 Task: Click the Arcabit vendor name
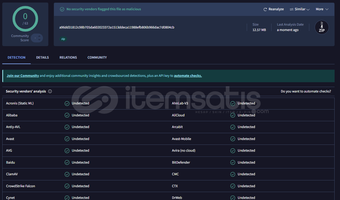click(177, 127)
